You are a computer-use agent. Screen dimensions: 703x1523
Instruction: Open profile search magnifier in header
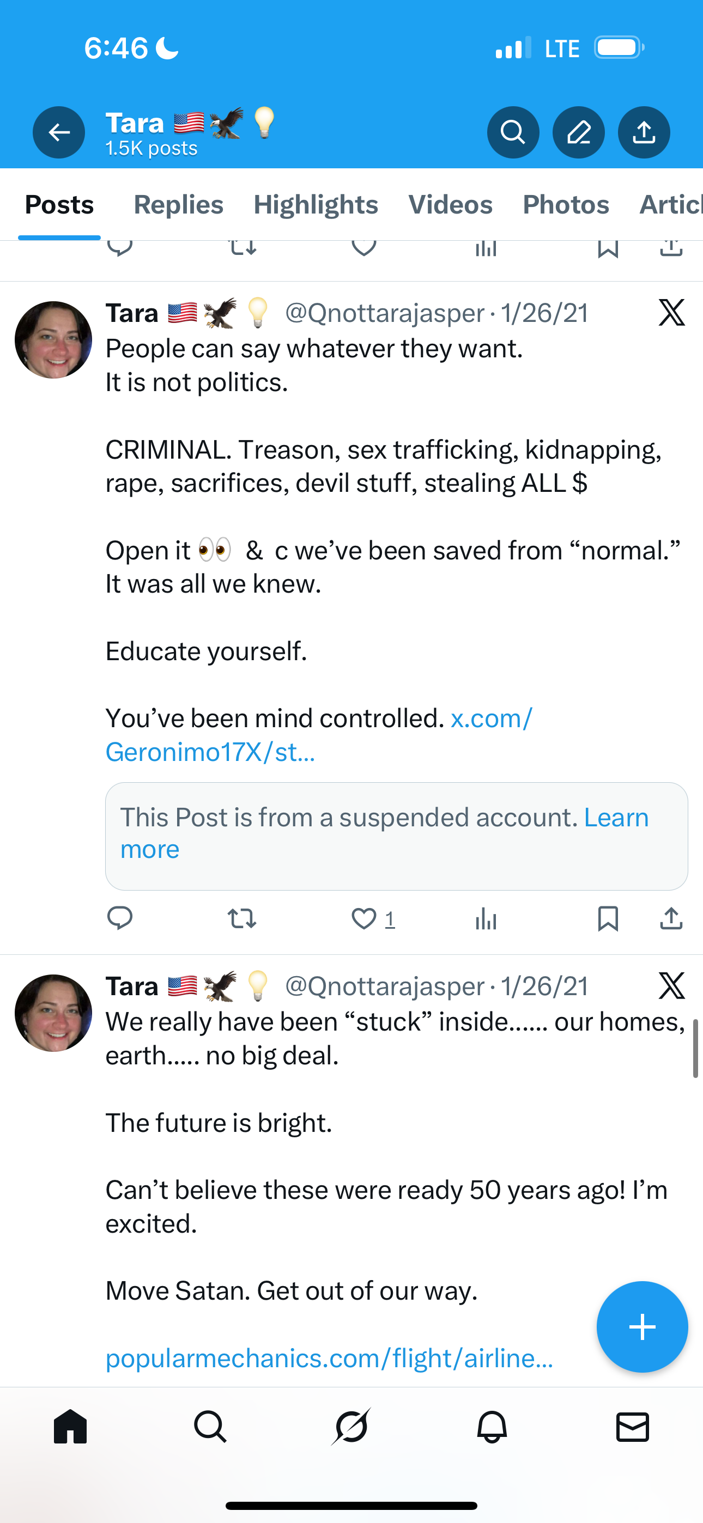pyautogui.click(x=512, y=132)
